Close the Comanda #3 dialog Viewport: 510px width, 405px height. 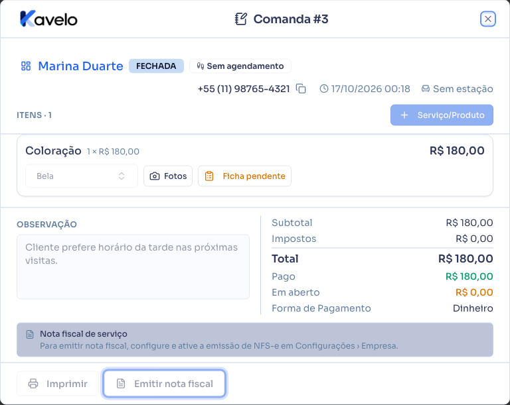coord(488,19)
